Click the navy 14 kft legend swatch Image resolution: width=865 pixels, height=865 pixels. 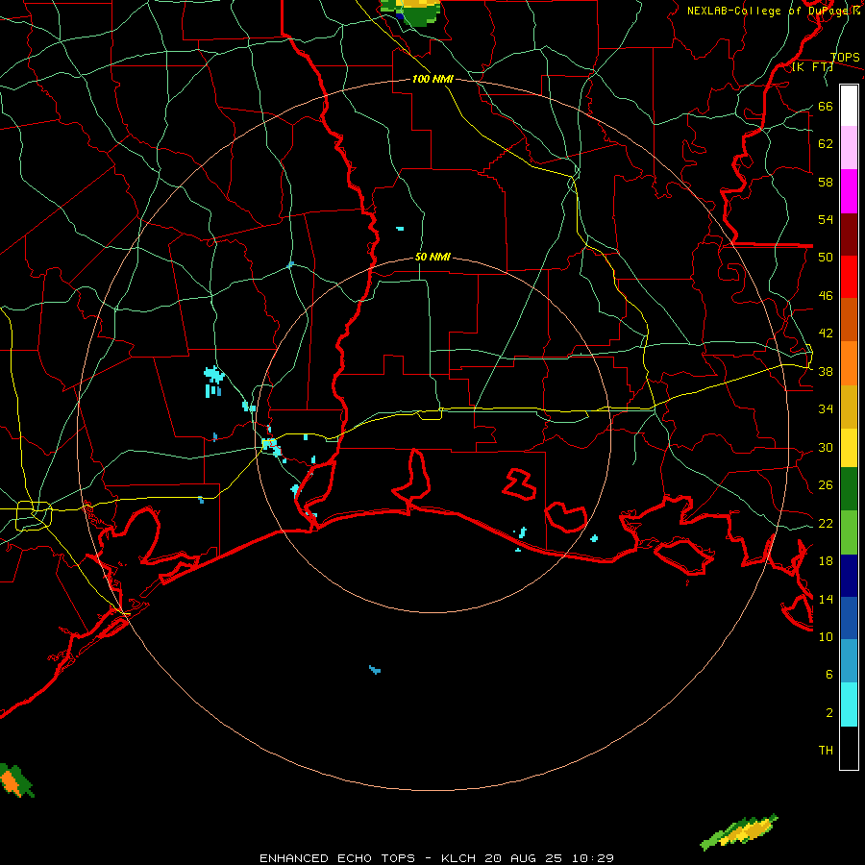coord(849,576)
